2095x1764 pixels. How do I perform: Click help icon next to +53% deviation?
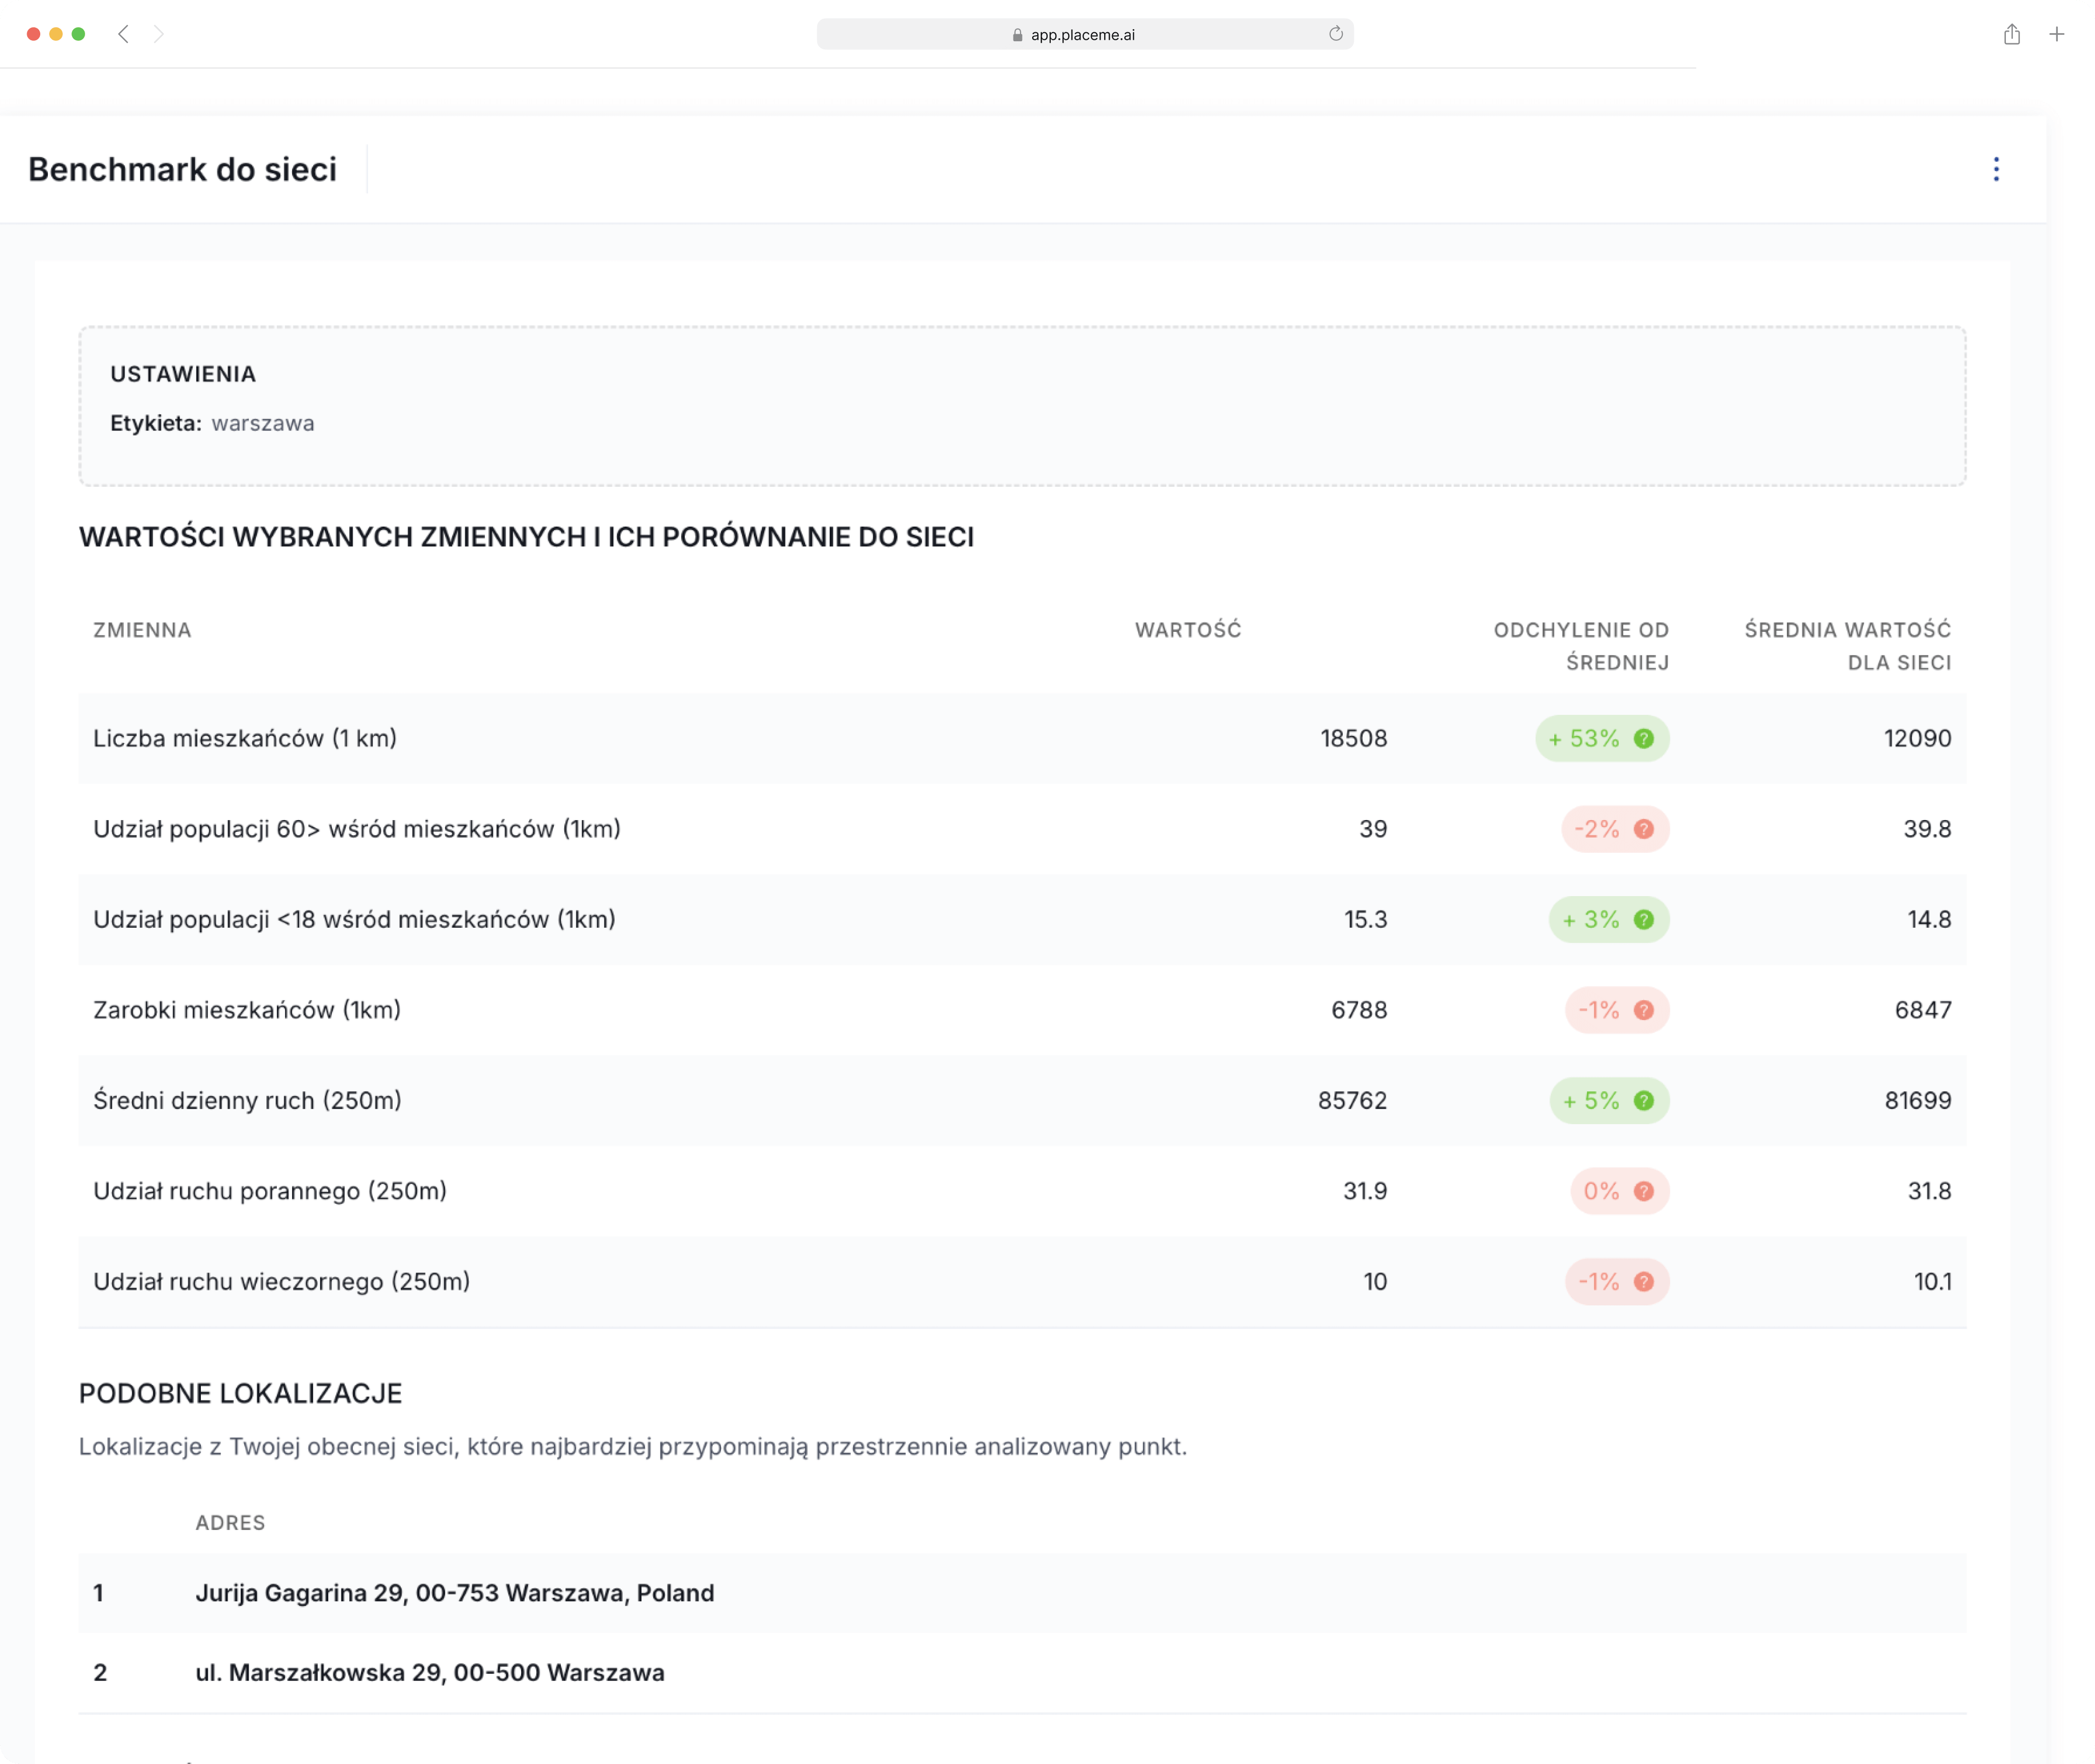1644,739
